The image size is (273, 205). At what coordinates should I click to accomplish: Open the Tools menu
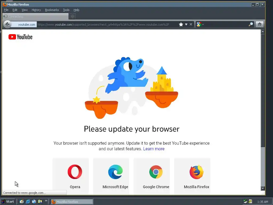(x=66, y=10)
